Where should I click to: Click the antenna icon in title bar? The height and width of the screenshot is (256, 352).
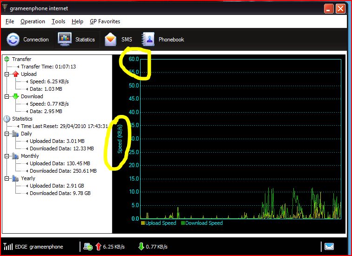click(5, 8)
